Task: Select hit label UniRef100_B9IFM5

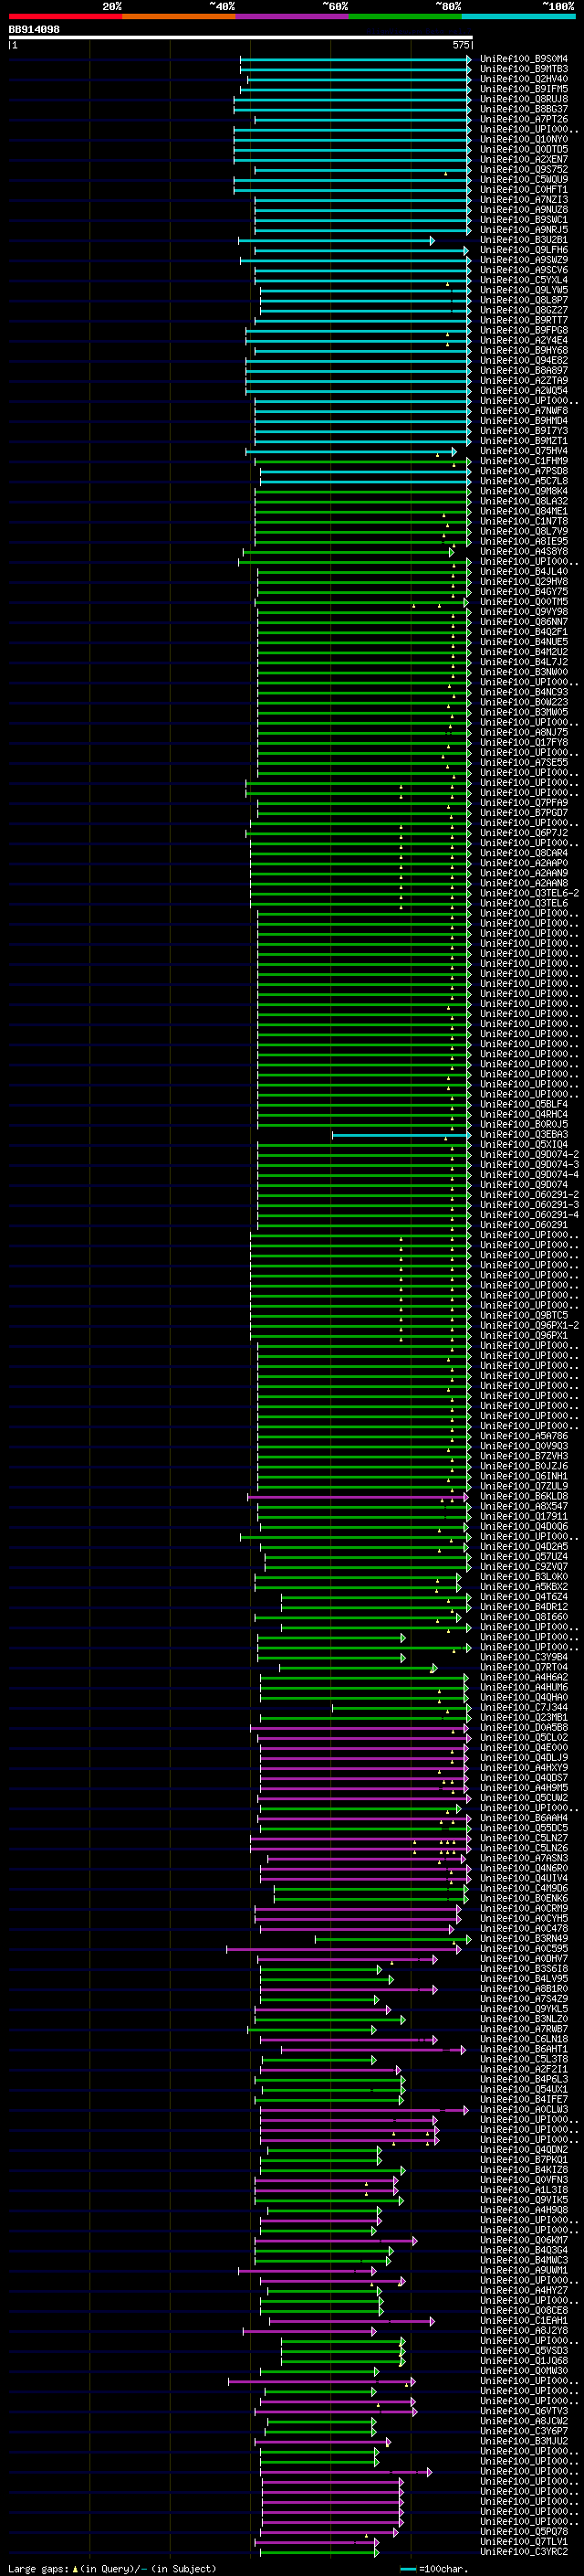Action: click(x=524, y=89)
